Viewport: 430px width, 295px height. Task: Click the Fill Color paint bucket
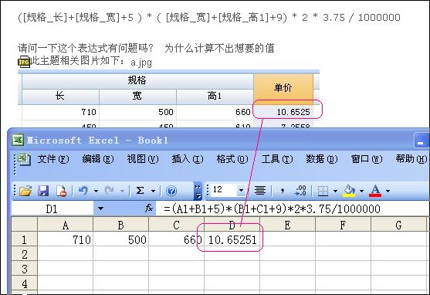[x=349, y=191]
